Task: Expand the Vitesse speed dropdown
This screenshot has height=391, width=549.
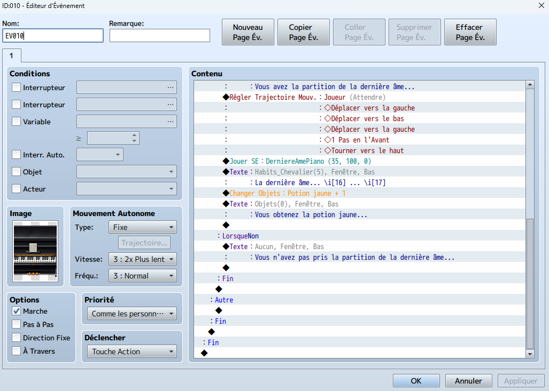Action: [x=142, y=259]
